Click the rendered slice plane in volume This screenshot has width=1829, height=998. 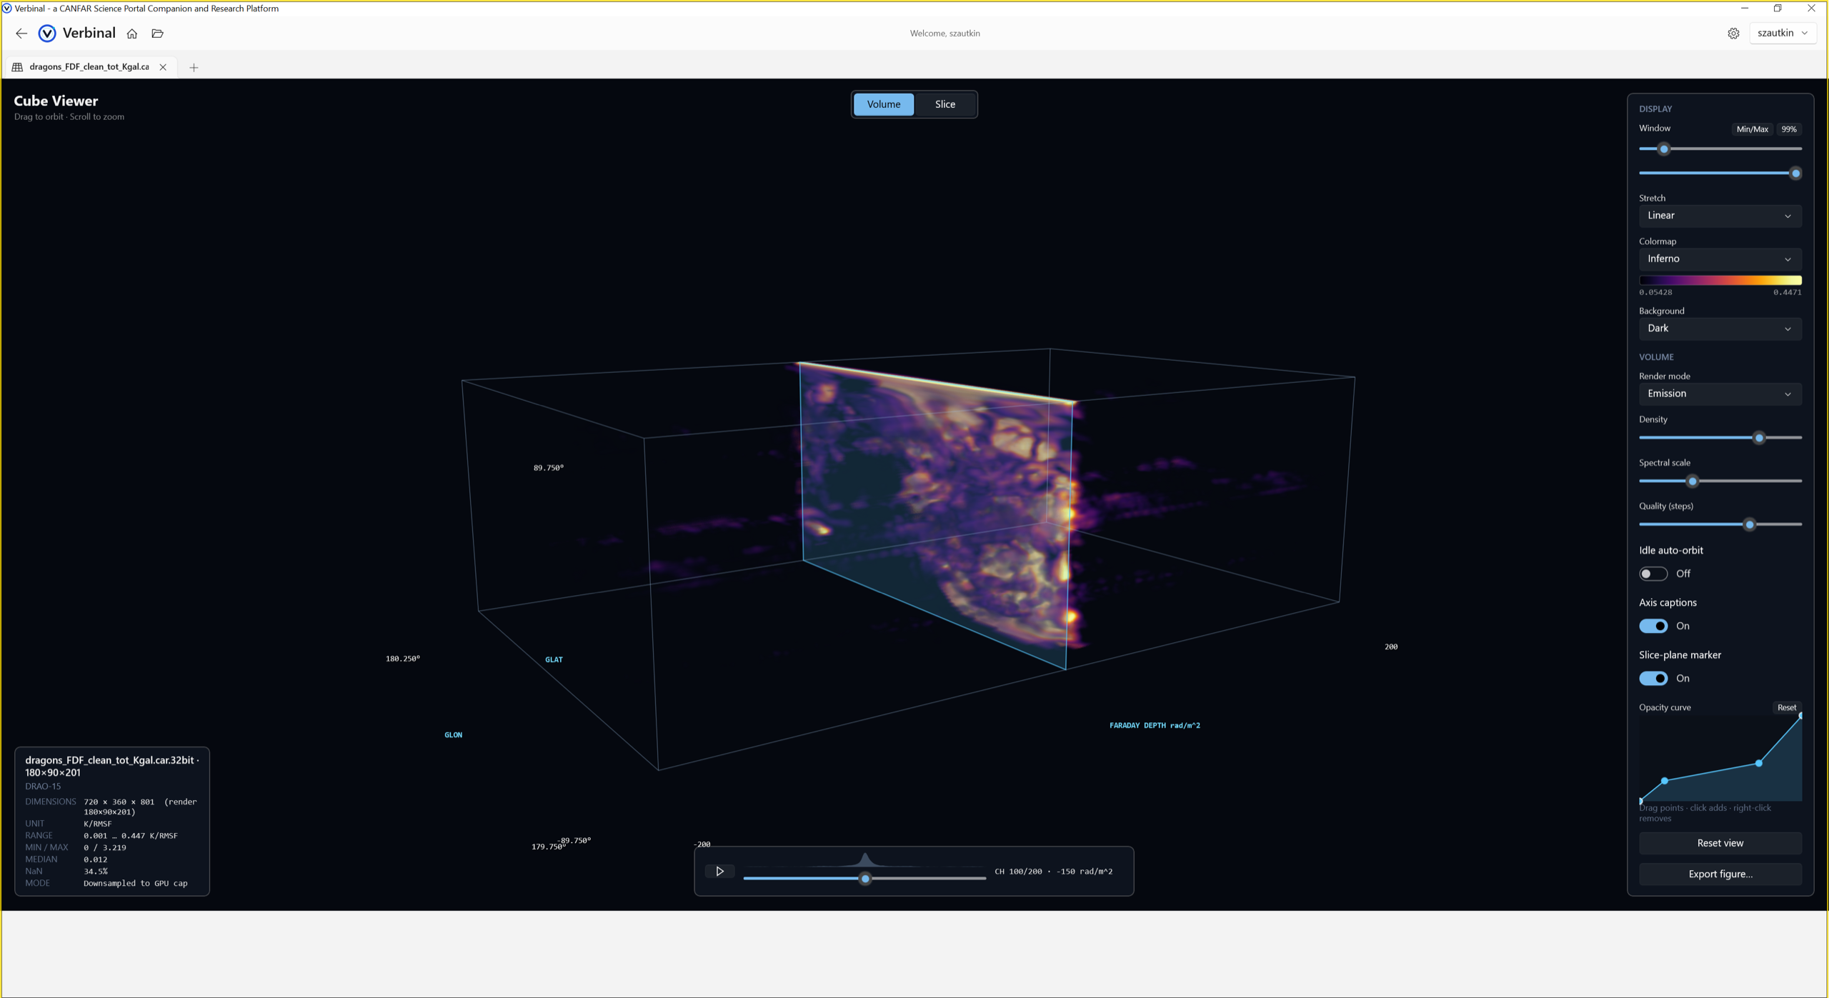pos(936,514)
